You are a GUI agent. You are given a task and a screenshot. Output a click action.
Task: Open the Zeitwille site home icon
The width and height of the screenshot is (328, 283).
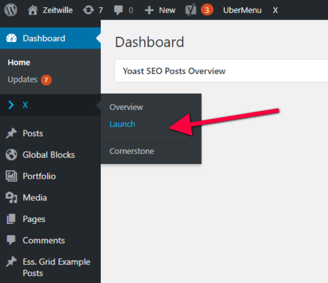[33, 10]
